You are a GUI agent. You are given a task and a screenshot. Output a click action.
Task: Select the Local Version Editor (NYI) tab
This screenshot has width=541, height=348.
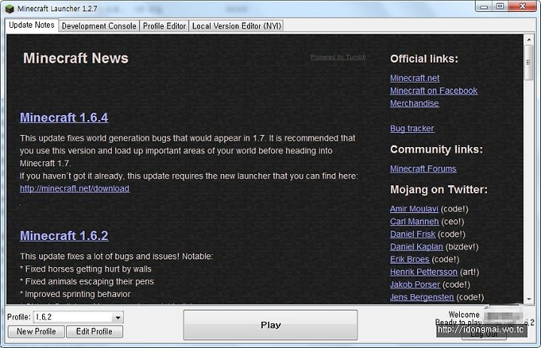click(x=237, y=26)
